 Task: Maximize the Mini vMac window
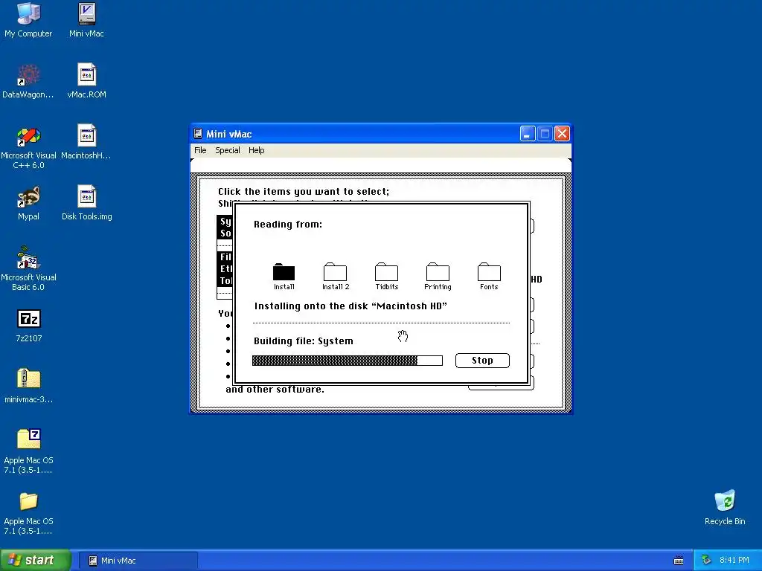coord(545,134)
